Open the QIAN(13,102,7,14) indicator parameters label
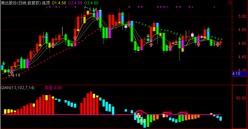Screen dimensions: 248x129 [17, 88]
